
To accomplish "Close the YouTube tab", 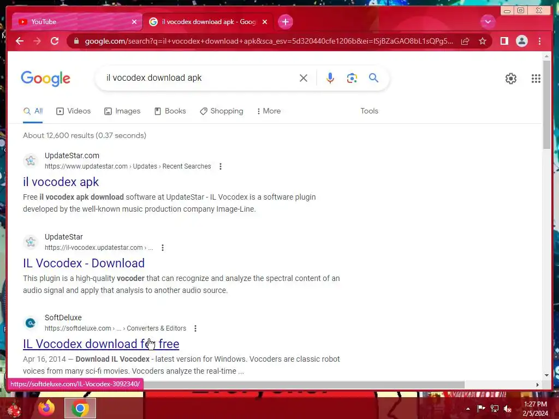I will coord(134,22).
